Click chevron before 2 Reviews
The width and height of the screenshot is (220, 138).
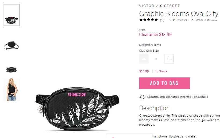[170, 20]
